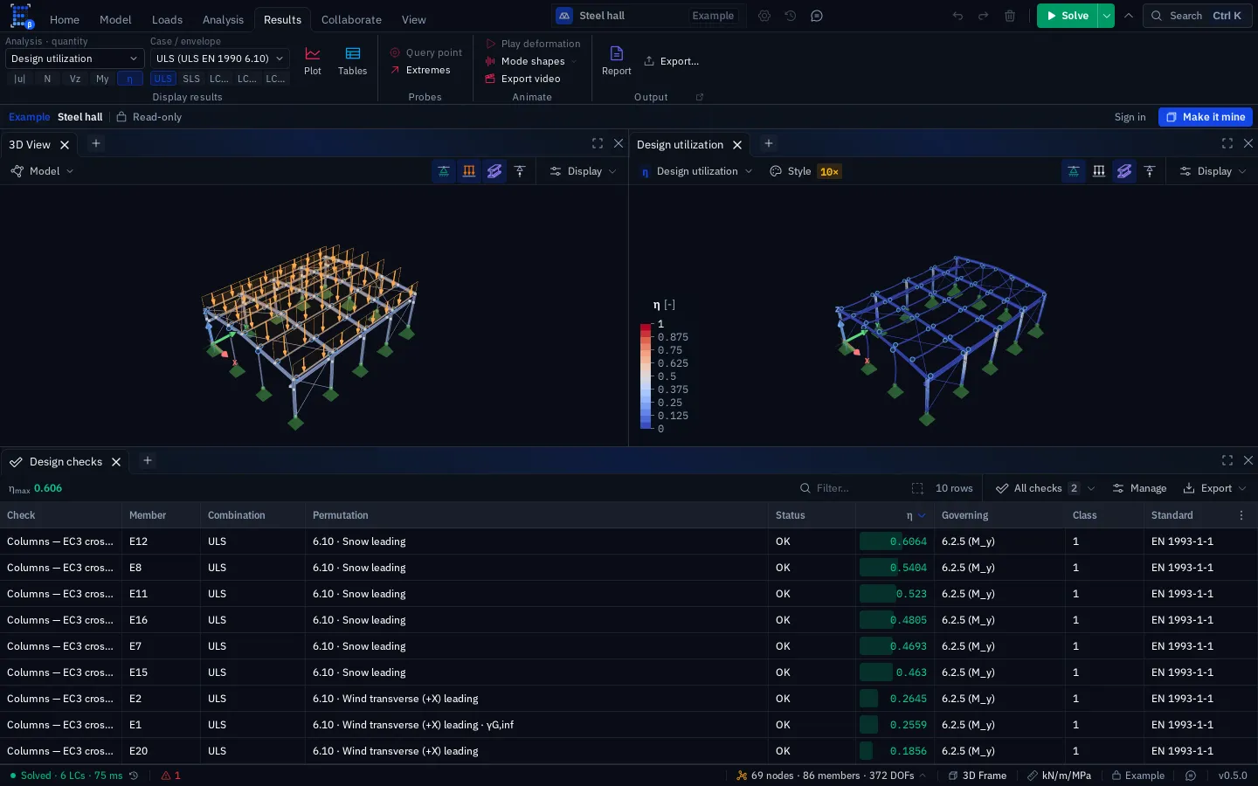The width and height of the screenshot is (1258, 786).
Task: Click the redo arrow icon
Action: pyautogui.click(x=984, y=16)
